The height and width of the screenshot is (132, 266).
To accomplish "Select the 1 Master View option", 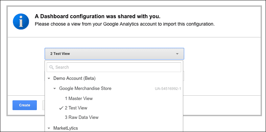I will point(79,98).
